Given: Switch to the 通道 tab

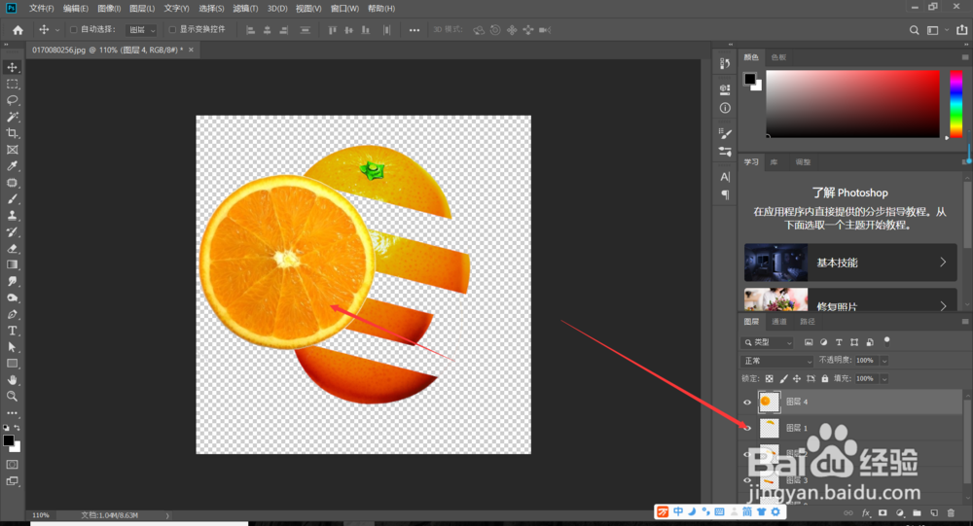Looking at the screenshot, I should [778, 321].
